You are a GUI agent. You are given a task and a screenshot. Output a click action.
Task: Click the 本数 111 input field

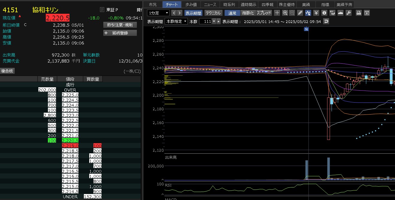pyautogui.click(x=205, y=21)
